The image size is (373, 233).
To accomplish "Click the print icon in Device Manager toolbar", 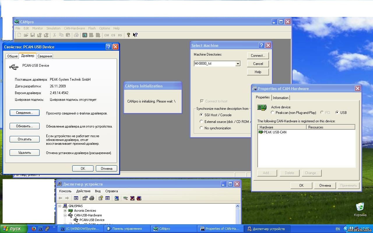I will (x=92, y=198).
